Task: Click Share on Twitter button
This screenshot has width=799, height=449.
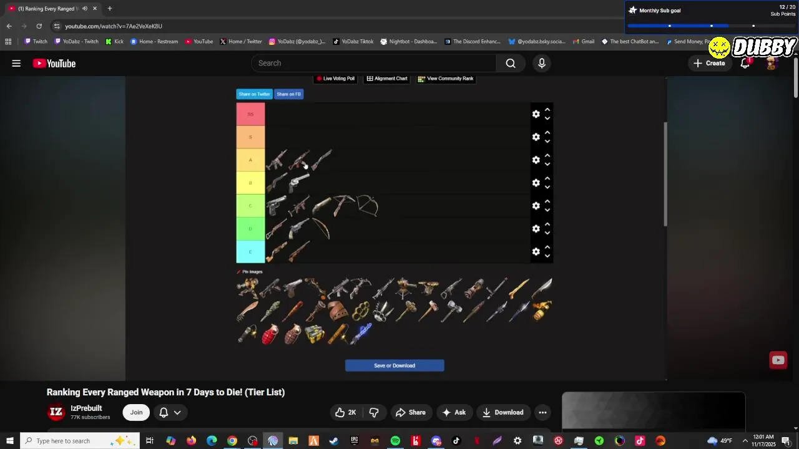Action: (254, 94)
